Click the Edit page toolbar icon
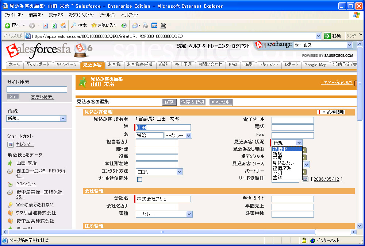The height and width of the screenshot is (246, 365). click(x=154, y=26)
